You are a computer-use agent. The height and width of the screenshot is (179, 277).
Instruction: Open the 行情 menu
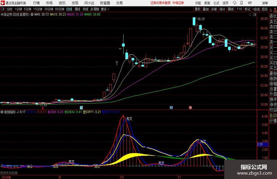pyautogui.click(x=36, y=3)
